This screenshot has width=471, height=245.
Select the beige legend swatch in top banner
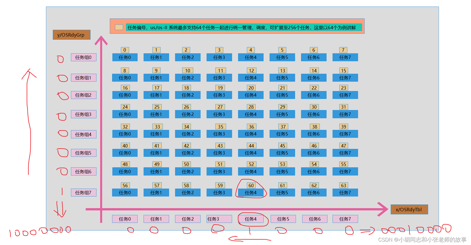119,27
